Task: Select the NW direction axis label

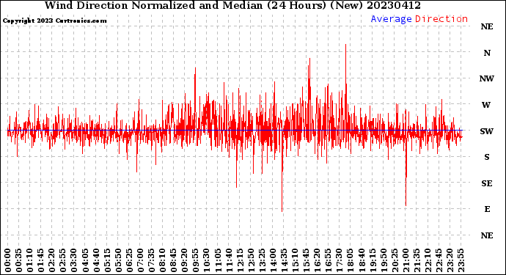Action: click(487, 78)
